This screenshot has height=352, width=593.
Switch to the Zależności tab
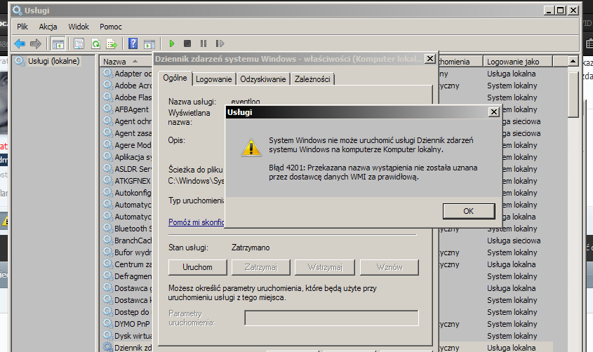point(312,79)
